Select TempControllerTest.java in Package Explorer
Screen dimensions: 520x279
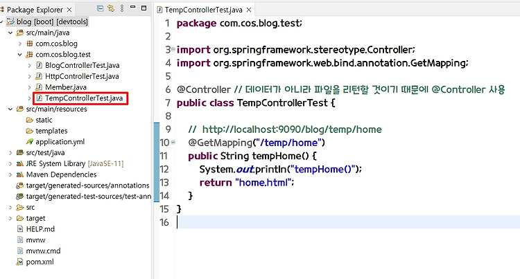click(x=84, y=98)
